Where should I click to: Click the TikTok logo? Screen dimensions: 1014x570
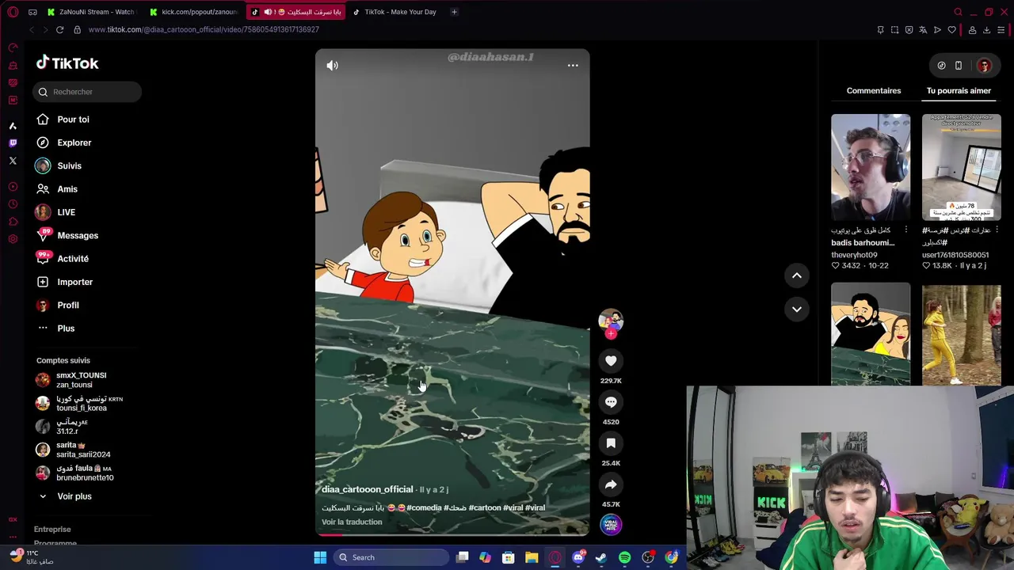tap(67, 63)
